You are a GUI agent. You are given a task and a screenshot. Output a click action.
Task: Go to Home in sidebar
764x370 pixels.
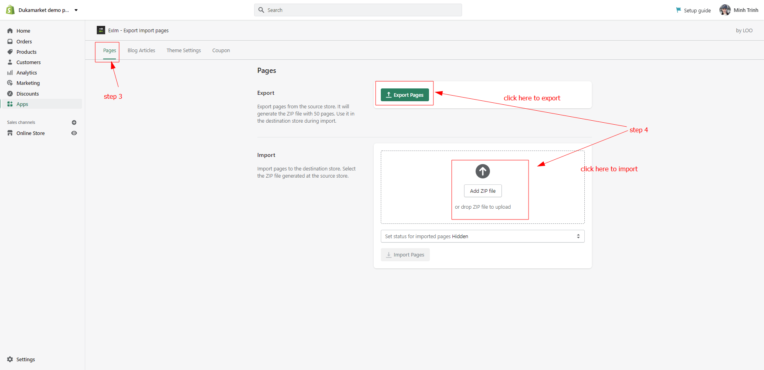coord(23,31)
